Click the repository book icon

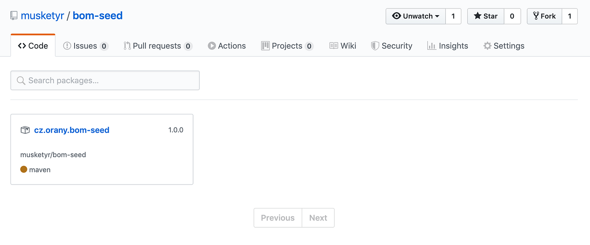click(x=14, y=15)
